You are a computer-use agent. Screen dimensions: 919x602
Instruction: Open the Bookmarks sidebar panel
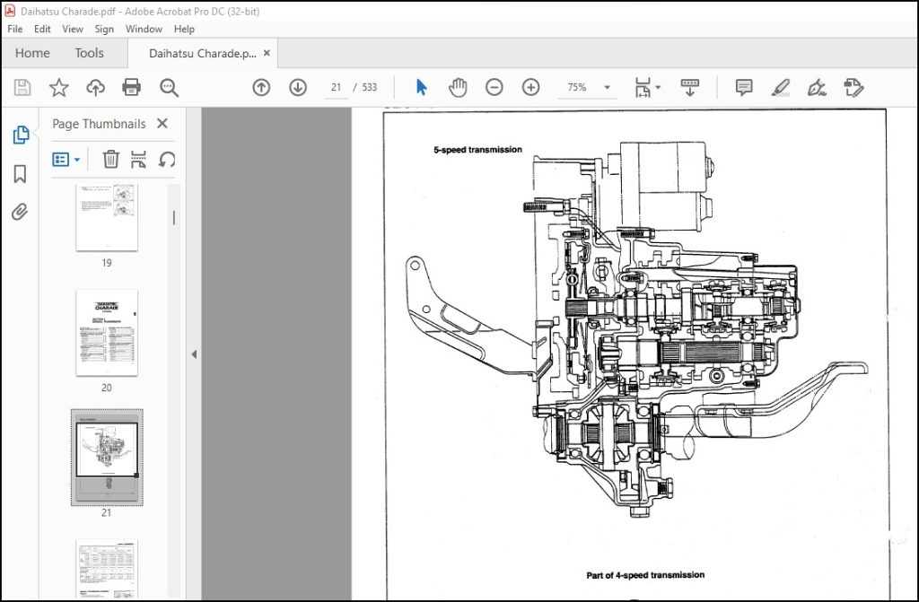[20, 173]
